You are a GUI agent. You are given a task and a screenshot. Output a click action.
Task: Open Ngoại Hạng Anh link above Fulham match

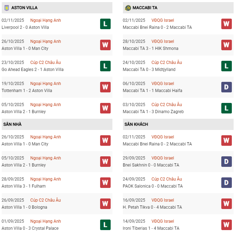[45, 179]
